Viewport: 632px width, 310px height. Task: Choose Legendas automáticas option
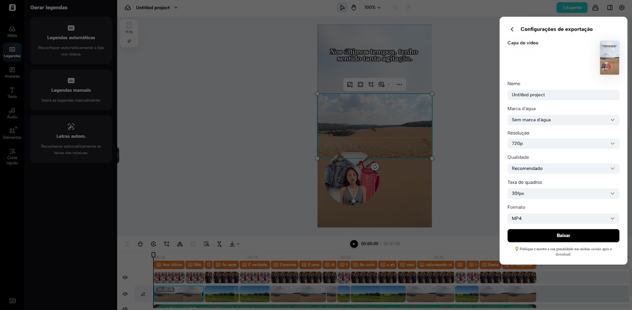coord(71,40)
